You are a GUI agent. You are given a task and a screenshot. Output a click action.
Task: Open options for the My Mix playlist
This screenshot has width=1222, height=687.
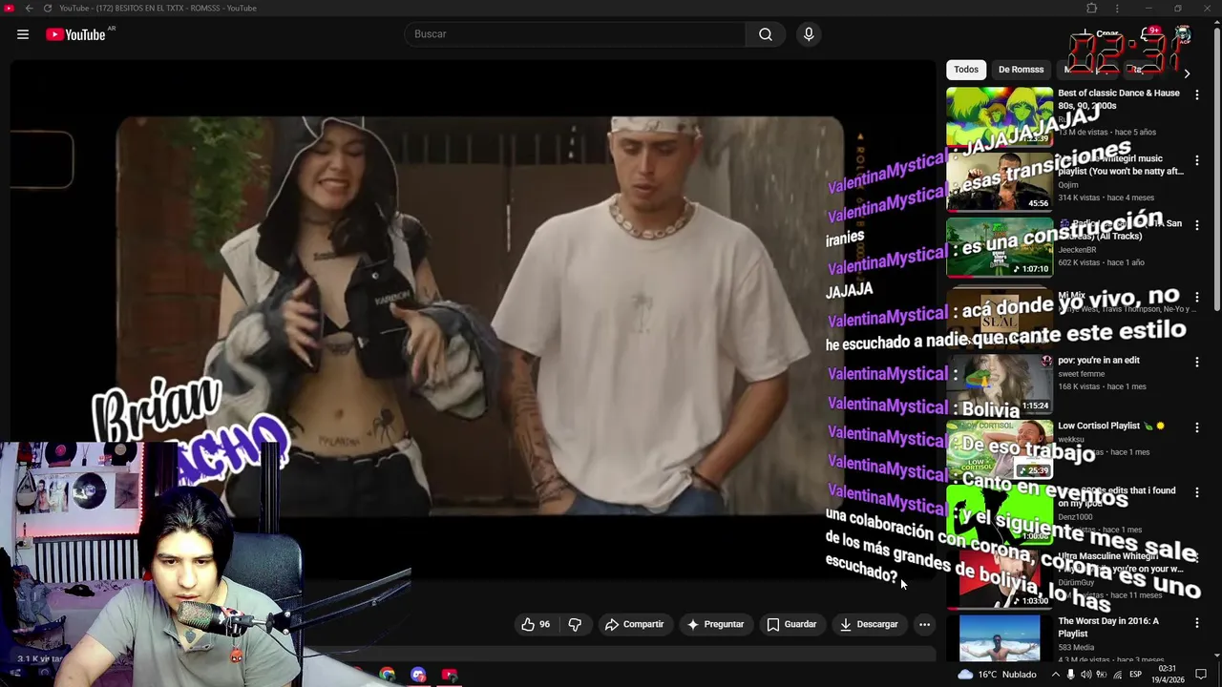pyautogui.click(x=1197, y=297)
